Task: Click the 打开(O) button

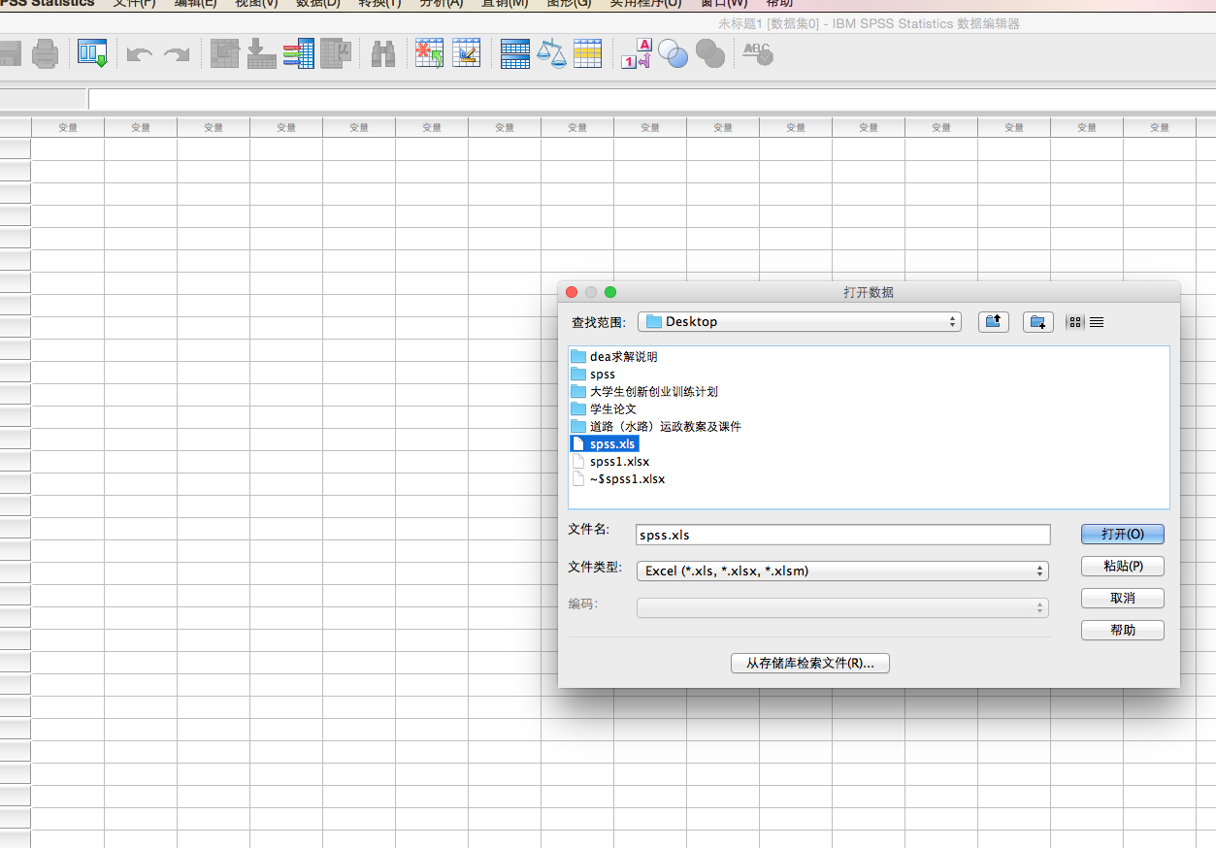Action: coord(1122,535)
